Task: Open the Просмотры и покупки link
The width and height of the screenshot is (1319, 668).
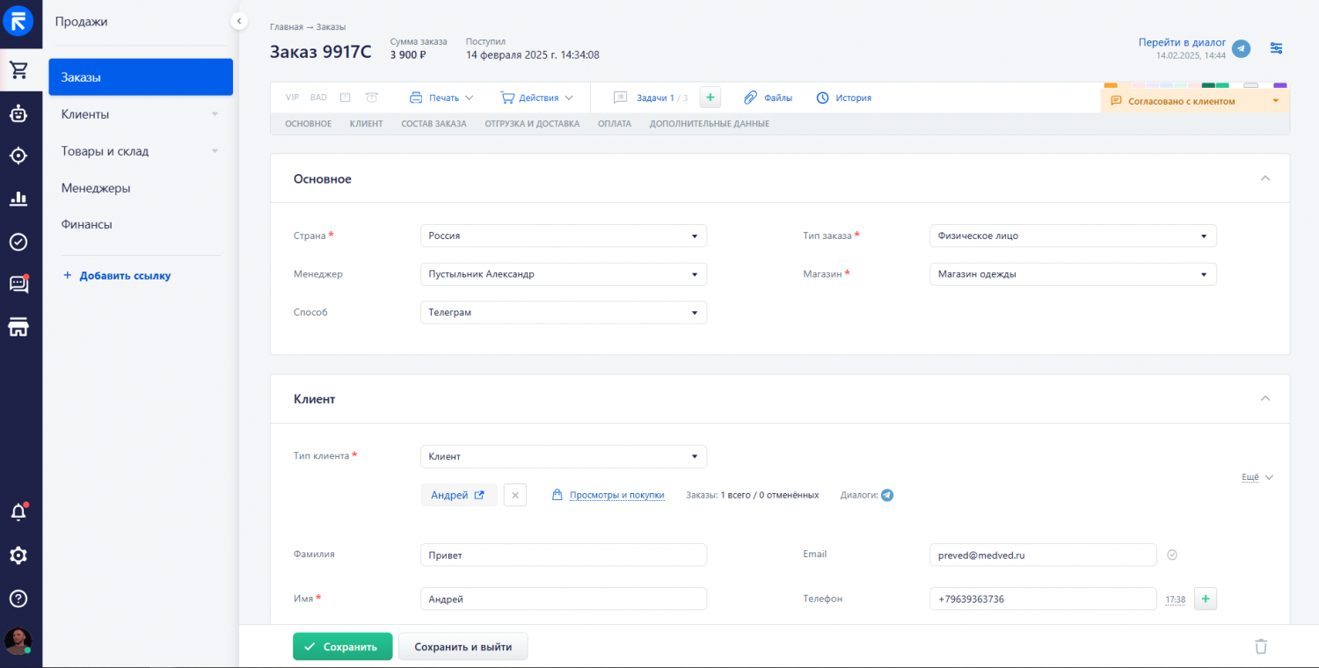Action: click(616, 495)
